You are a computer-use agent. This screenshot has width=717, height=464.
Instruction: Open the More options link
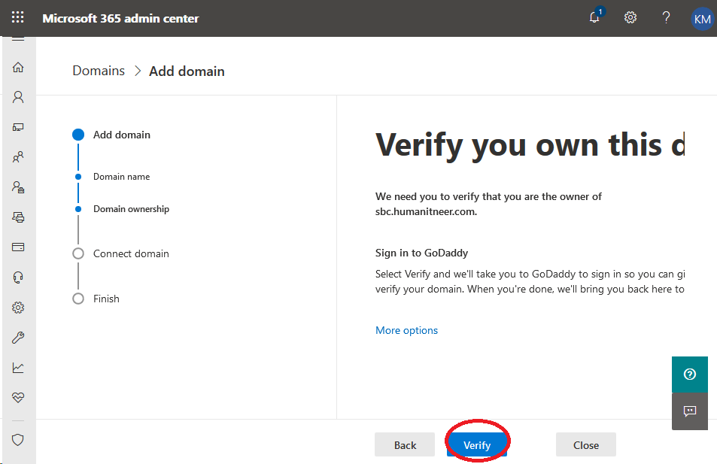(406, 330)
